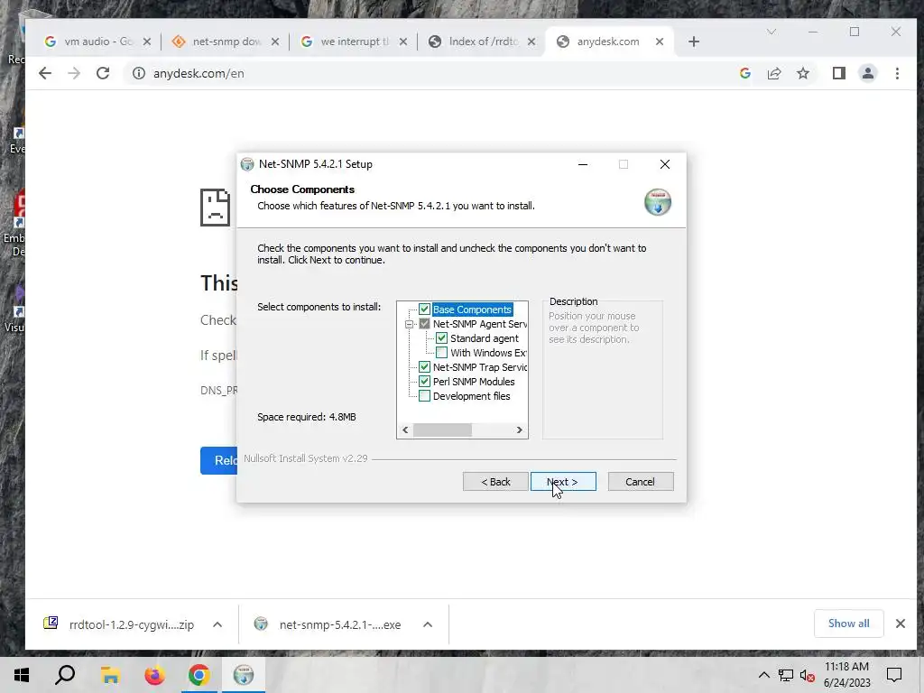Open Chrome profile avatar

tap(867, 73)
